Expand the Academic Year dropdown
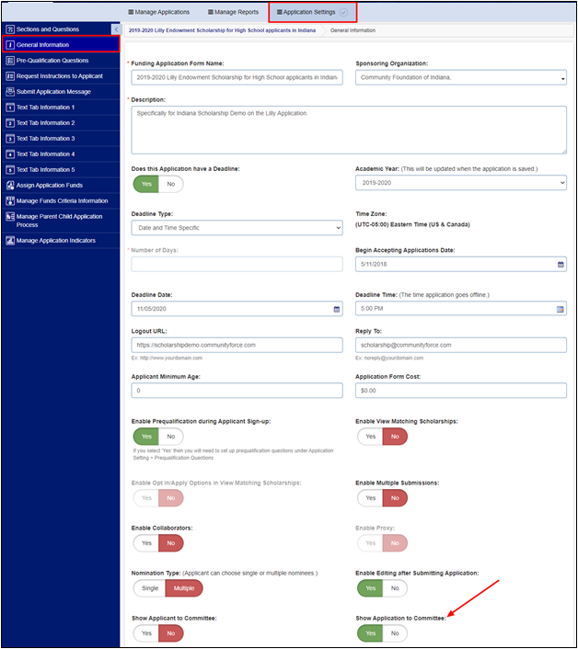This screenshot has width=578, height=649. click(561, 183)
